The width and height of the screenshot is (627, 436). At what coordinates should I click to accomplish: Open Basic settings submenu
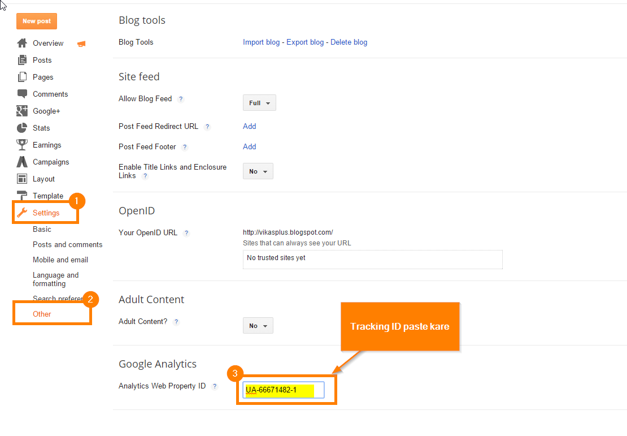[x=42, y=230]
